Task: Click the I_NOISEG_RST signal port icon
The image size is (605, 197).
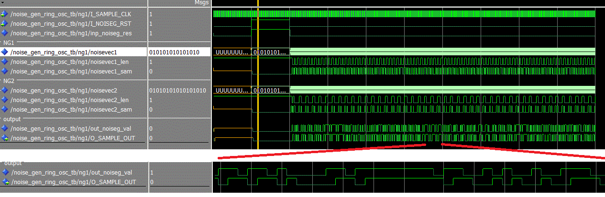Action: pyautogui.click(x=5, y=24)
